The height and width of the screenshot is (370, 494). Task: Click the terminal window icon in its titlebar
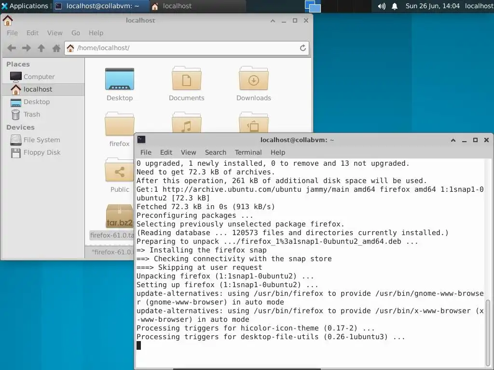(x=141, y=140)
